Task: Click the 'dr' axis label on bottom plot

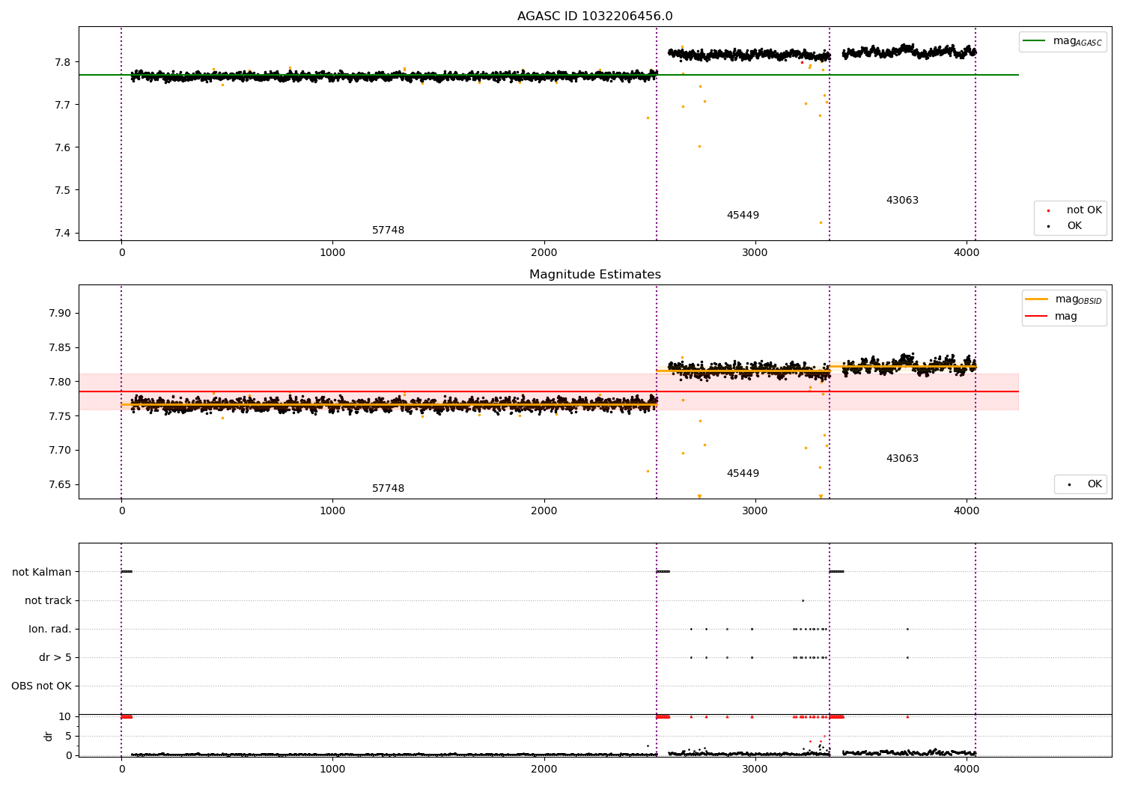Action: 49,736
